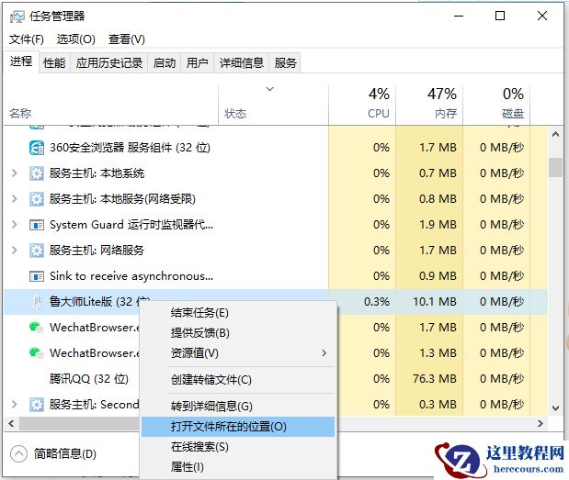Click the gear icon of 服务主机: 网络服务

(x=37, y=251)
